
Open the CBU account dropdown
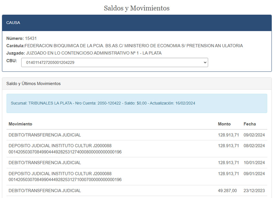[114, 62]
